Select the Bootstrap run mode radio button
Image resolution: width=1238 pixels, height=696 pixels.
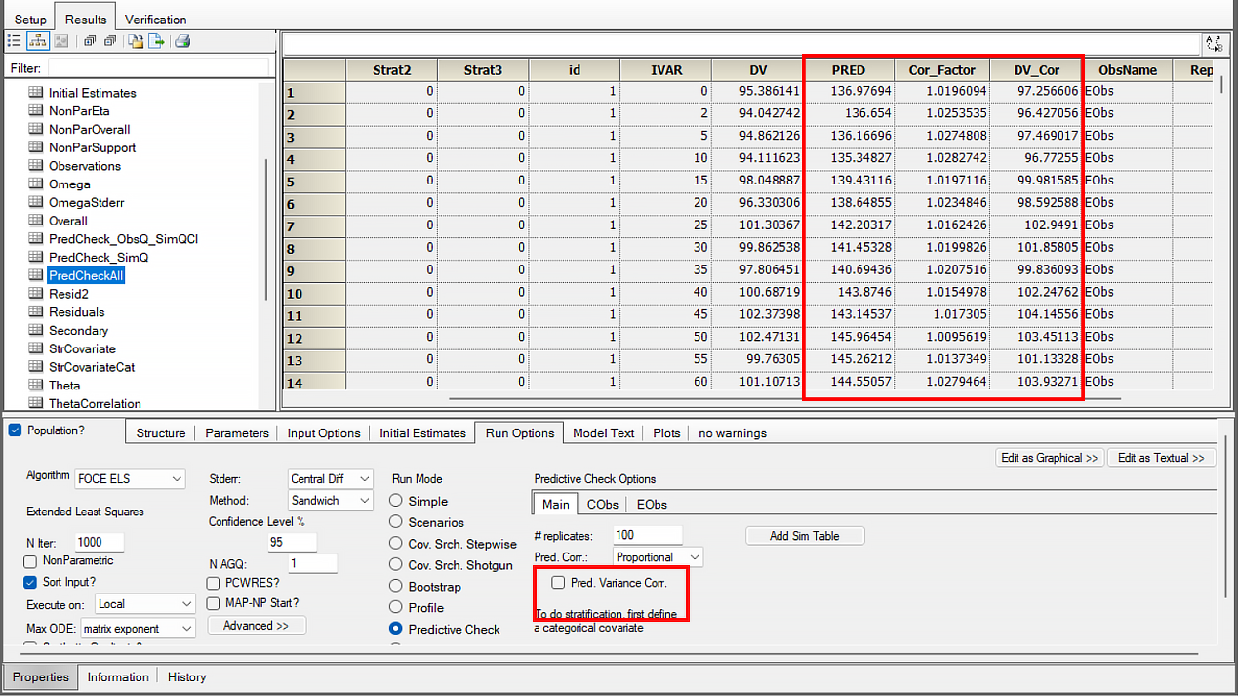coord(395,587)
